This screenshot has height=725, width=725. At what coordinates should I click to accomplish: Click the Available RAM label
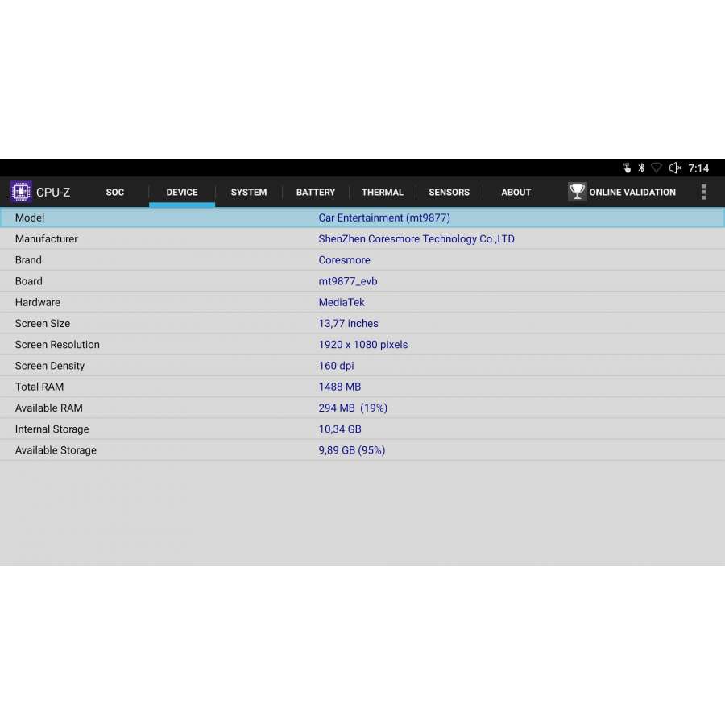point(48,408)
